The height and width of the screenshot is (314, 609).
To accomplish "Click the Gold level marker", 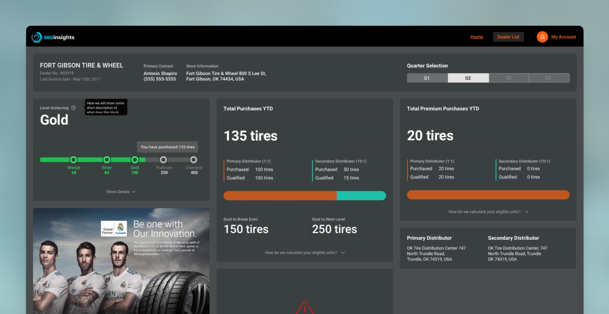I will 135,160.
